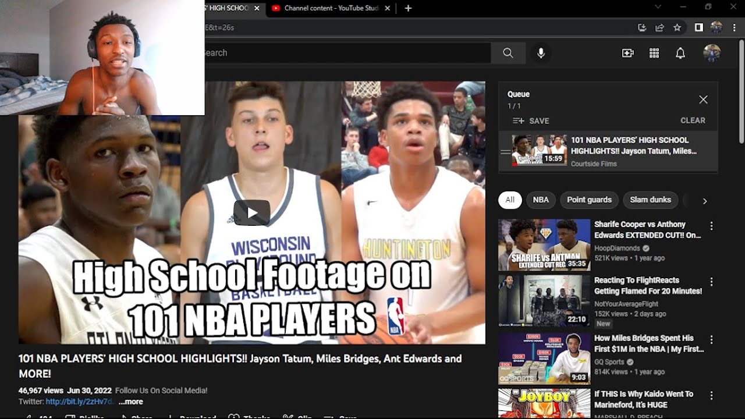The height and width of the screenshot is (419, 745).
Task: Select the All filter chip
Action: (510, 200)
